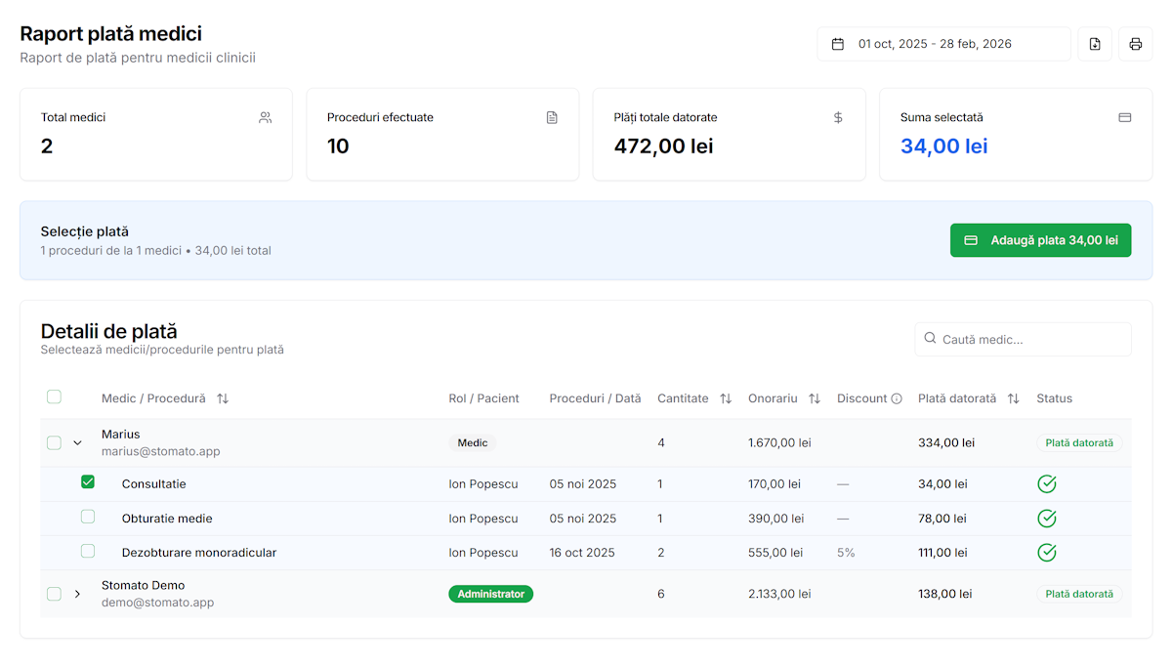Sort table by Cantitate column arrows
Viewport: 1172px width, 667px height.
[x=726, y=398]
